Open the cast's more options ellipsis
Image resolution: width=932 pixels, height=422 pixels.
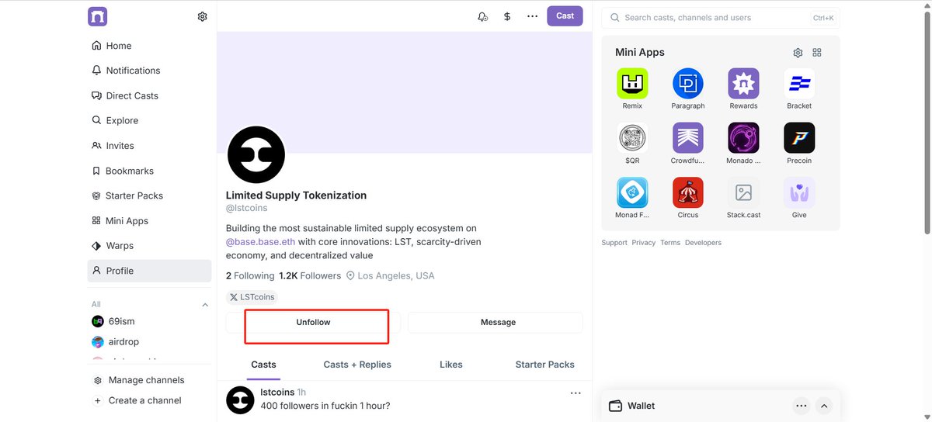click(x=576, y=393)
